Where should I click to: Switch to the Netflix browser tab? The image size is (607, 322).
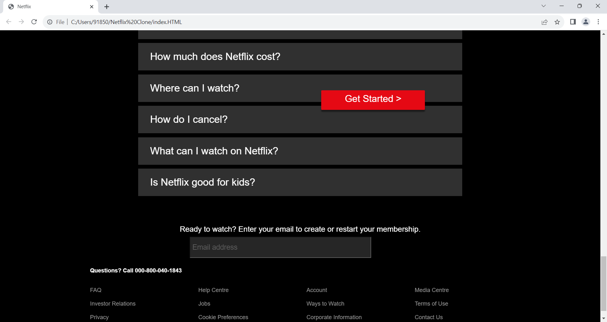[x=47, y=6]
